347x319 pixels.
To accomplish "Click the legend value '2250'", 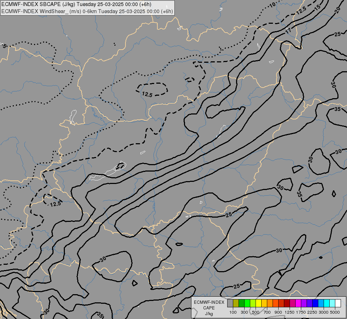I will point(312,312).
